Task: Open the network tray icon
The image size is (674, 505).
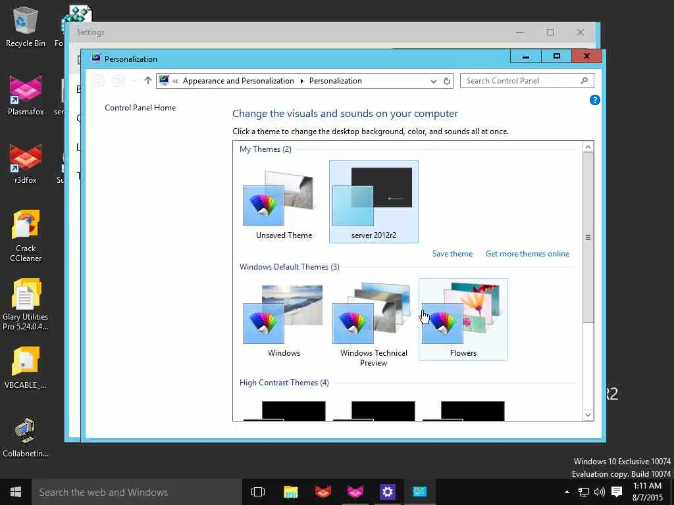Action: click(x=583, y=492)
